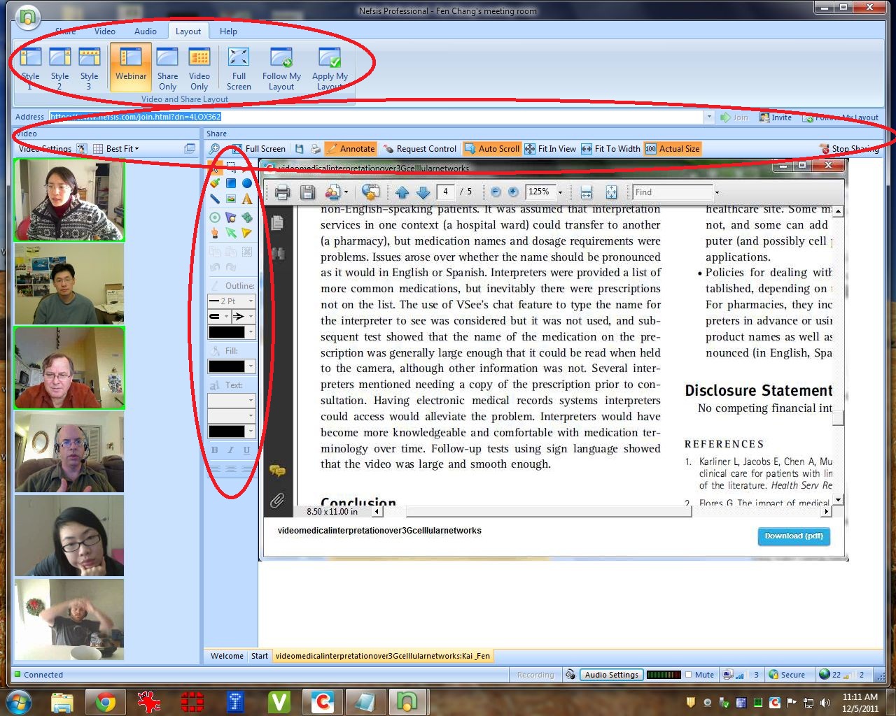Select the paint brush annotation tool
The image size is (896, 716).
[215, 183]
